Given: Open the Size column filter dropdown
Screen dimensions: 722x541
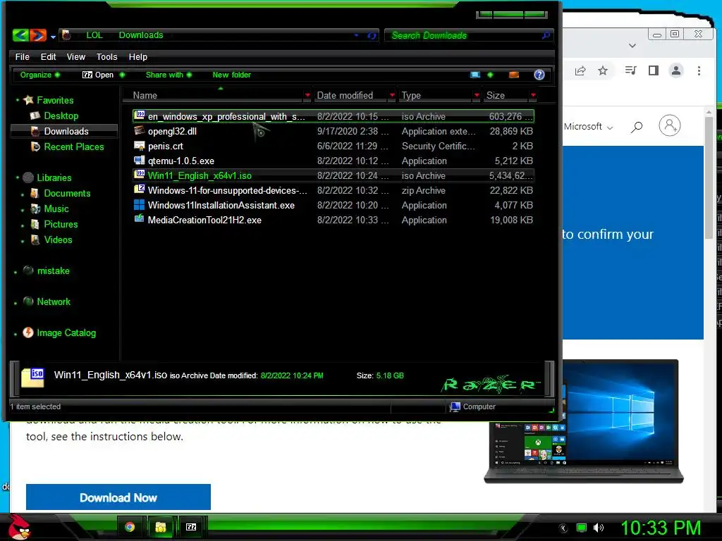Looking at the screenshot, I should pos(533,95).
